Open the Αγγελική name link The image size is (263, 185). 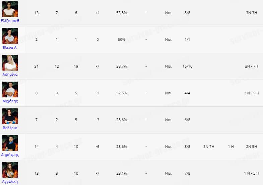10,181
